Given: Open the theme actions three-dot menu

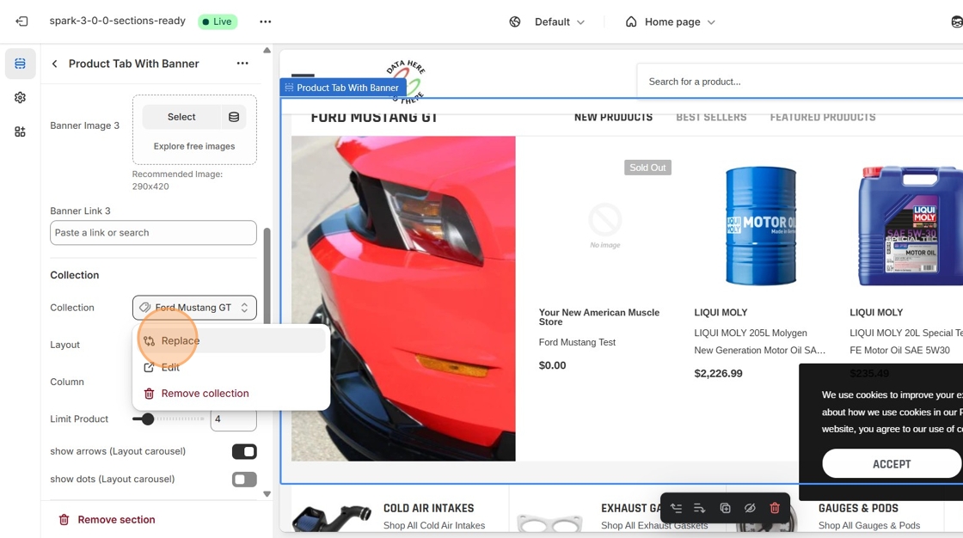Looking at the screenshot, I should click(x=266, y=21).
